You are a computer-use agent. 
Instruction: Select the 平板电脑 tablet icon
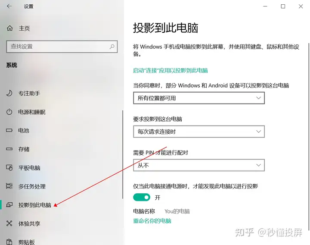[x=9, y=168]
